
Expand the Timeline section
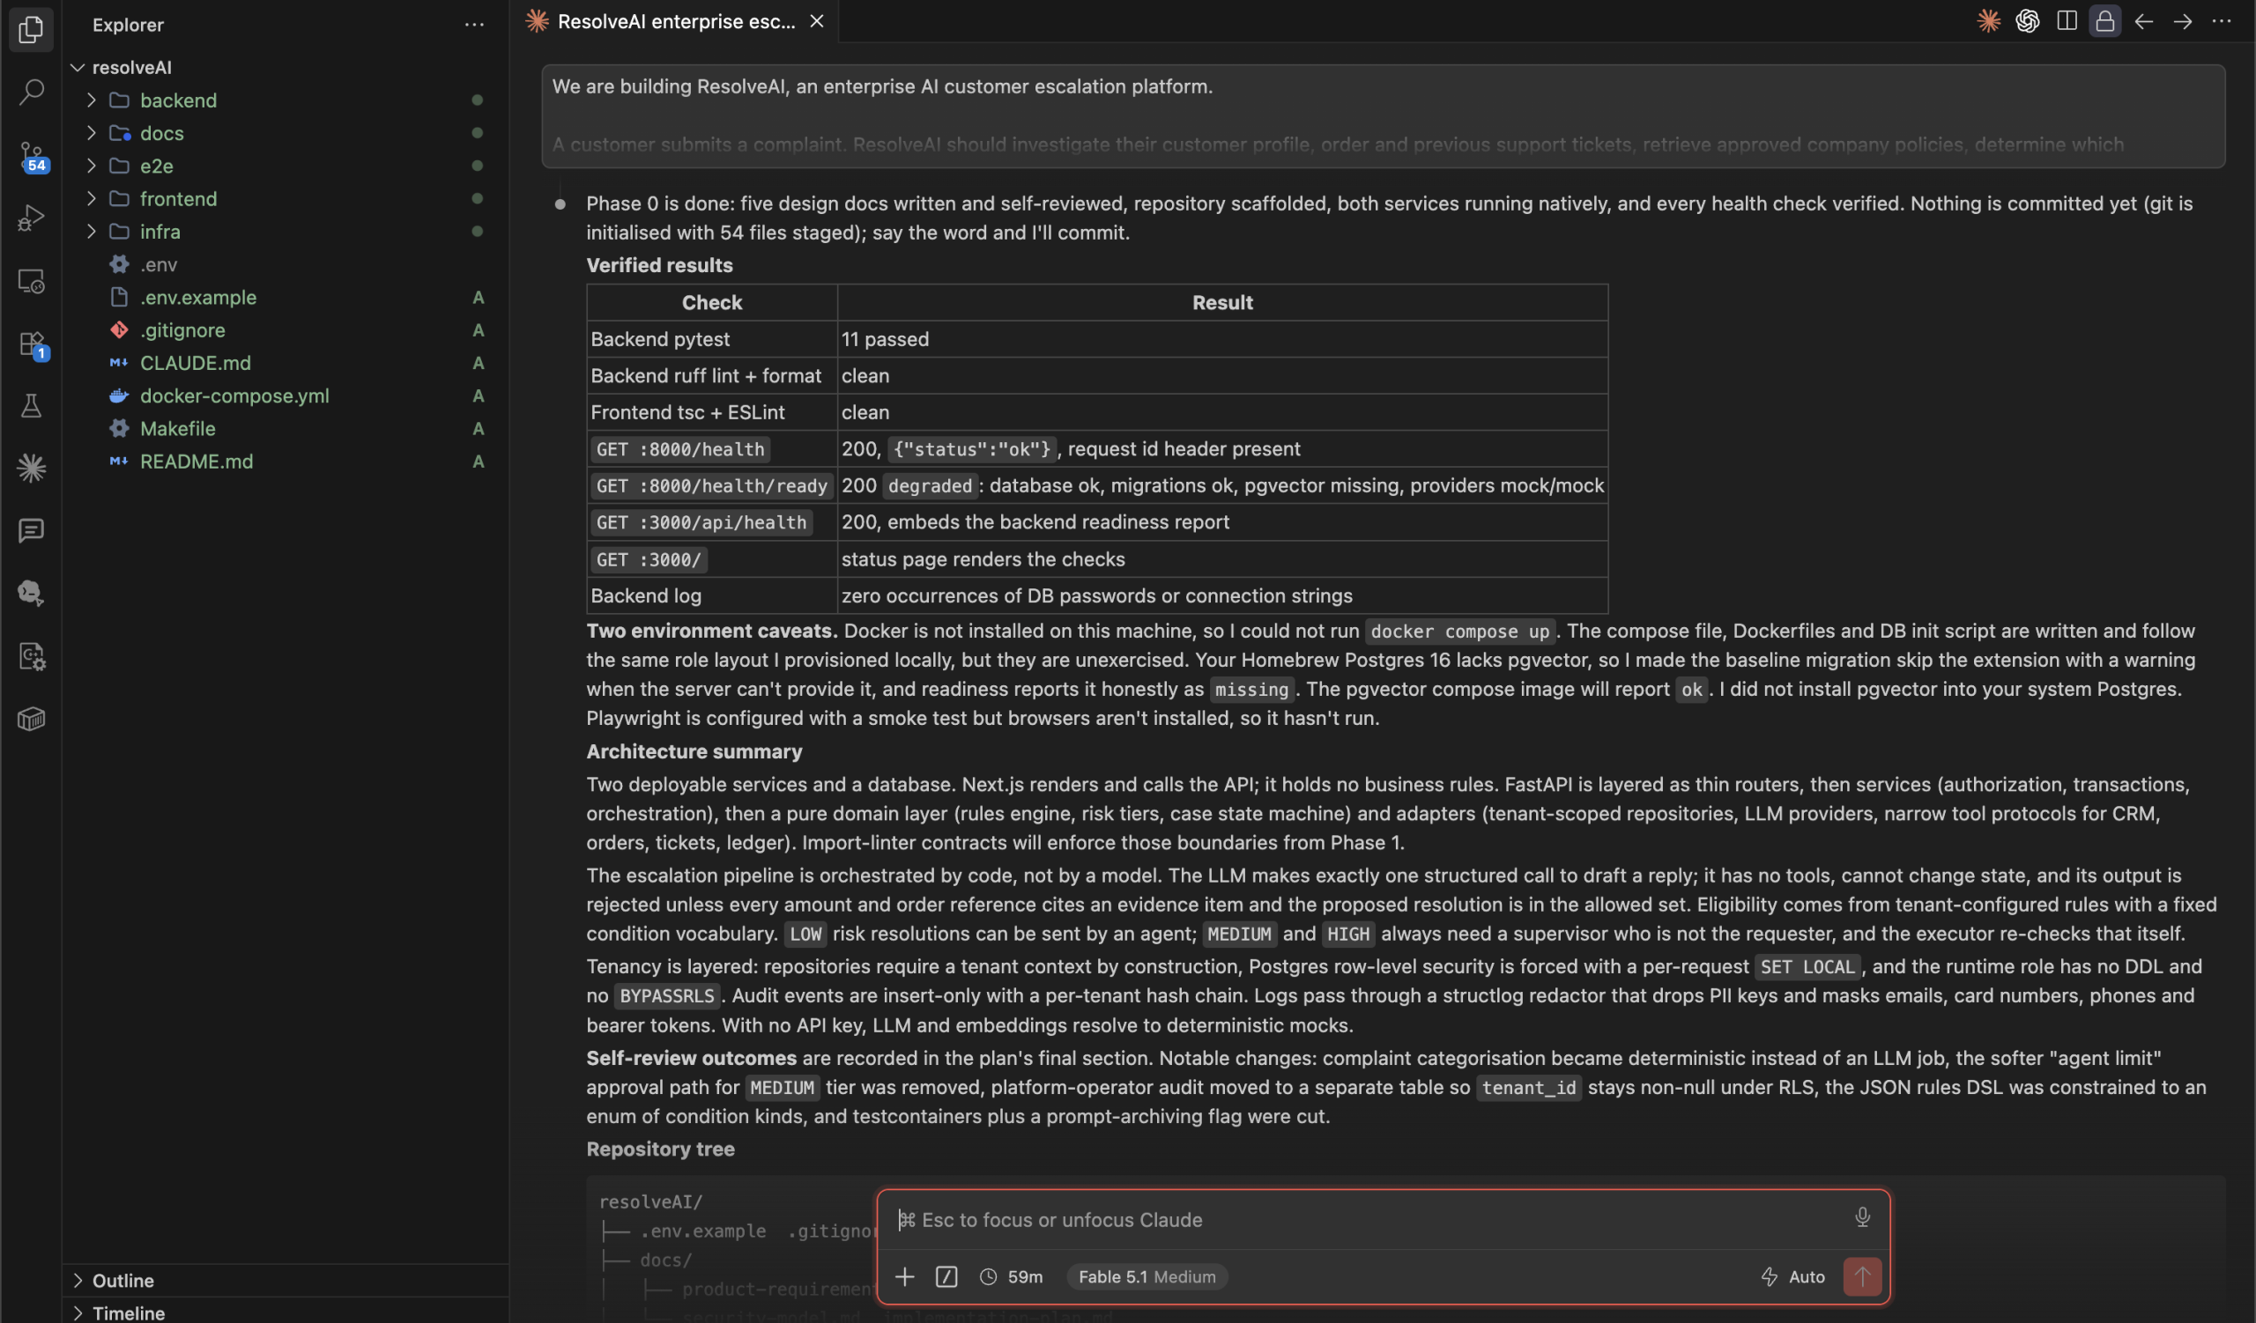tap(286, 1312)
